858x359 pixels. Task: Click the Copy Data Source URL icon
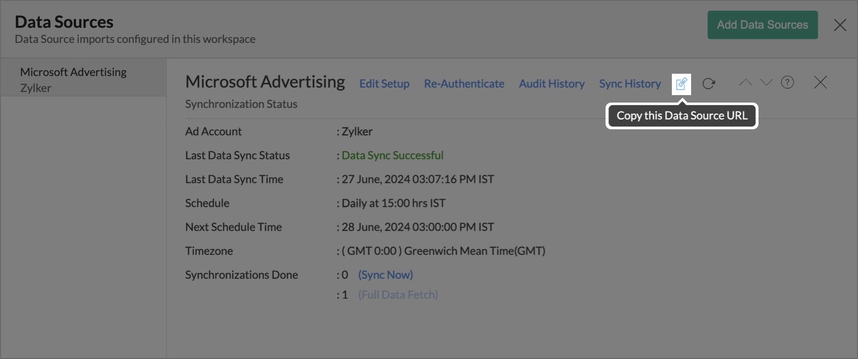[x=681, y=84]
